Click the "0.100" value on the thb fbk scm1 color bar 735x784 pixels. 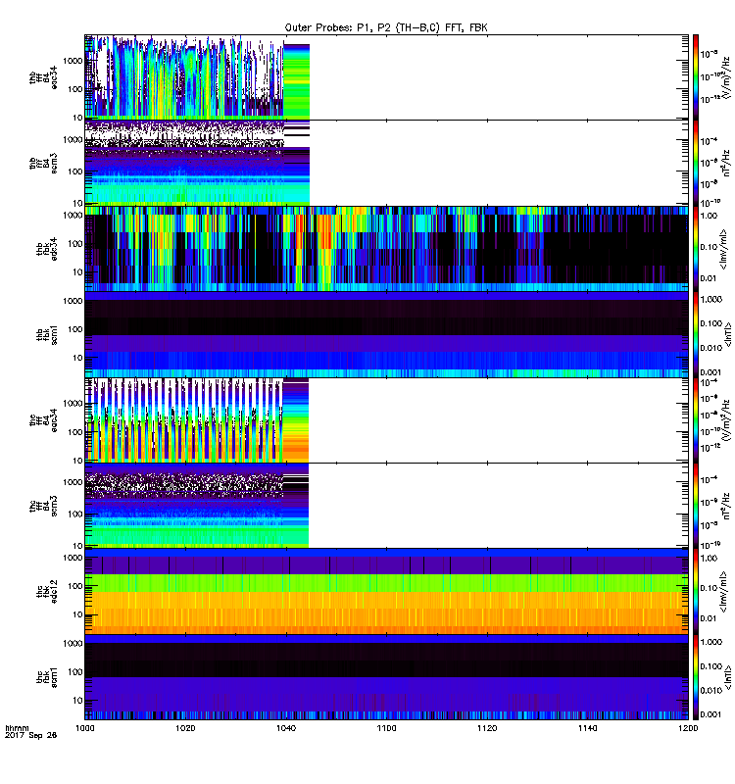tap(711, 323)
